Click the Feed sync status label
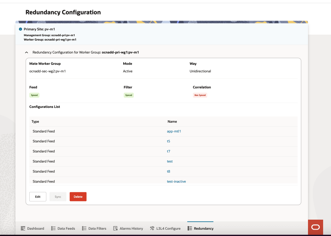This screenshot has width=331, height=236. [x=33, y=87]
